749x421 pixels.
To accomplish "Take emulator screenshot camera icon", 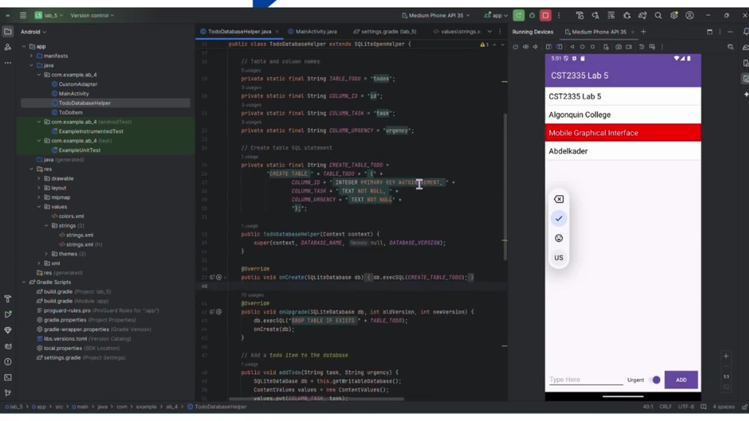I will coord(619,47).
